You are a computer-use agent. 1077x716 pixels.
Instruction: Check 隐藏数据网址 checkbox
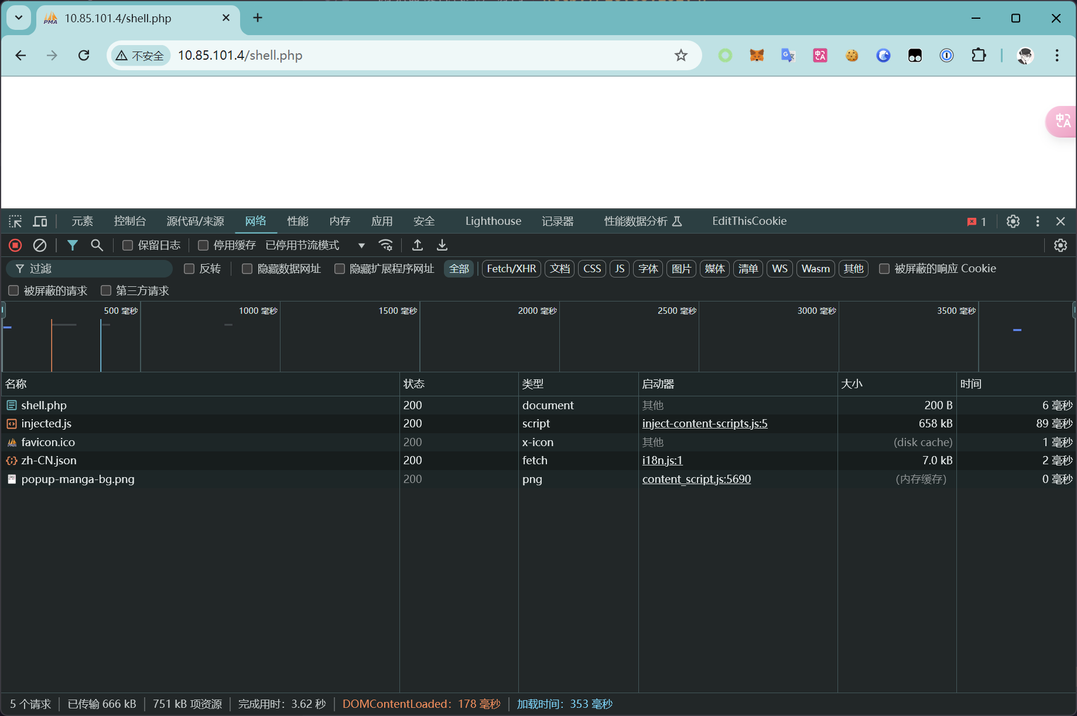(247, 269)
